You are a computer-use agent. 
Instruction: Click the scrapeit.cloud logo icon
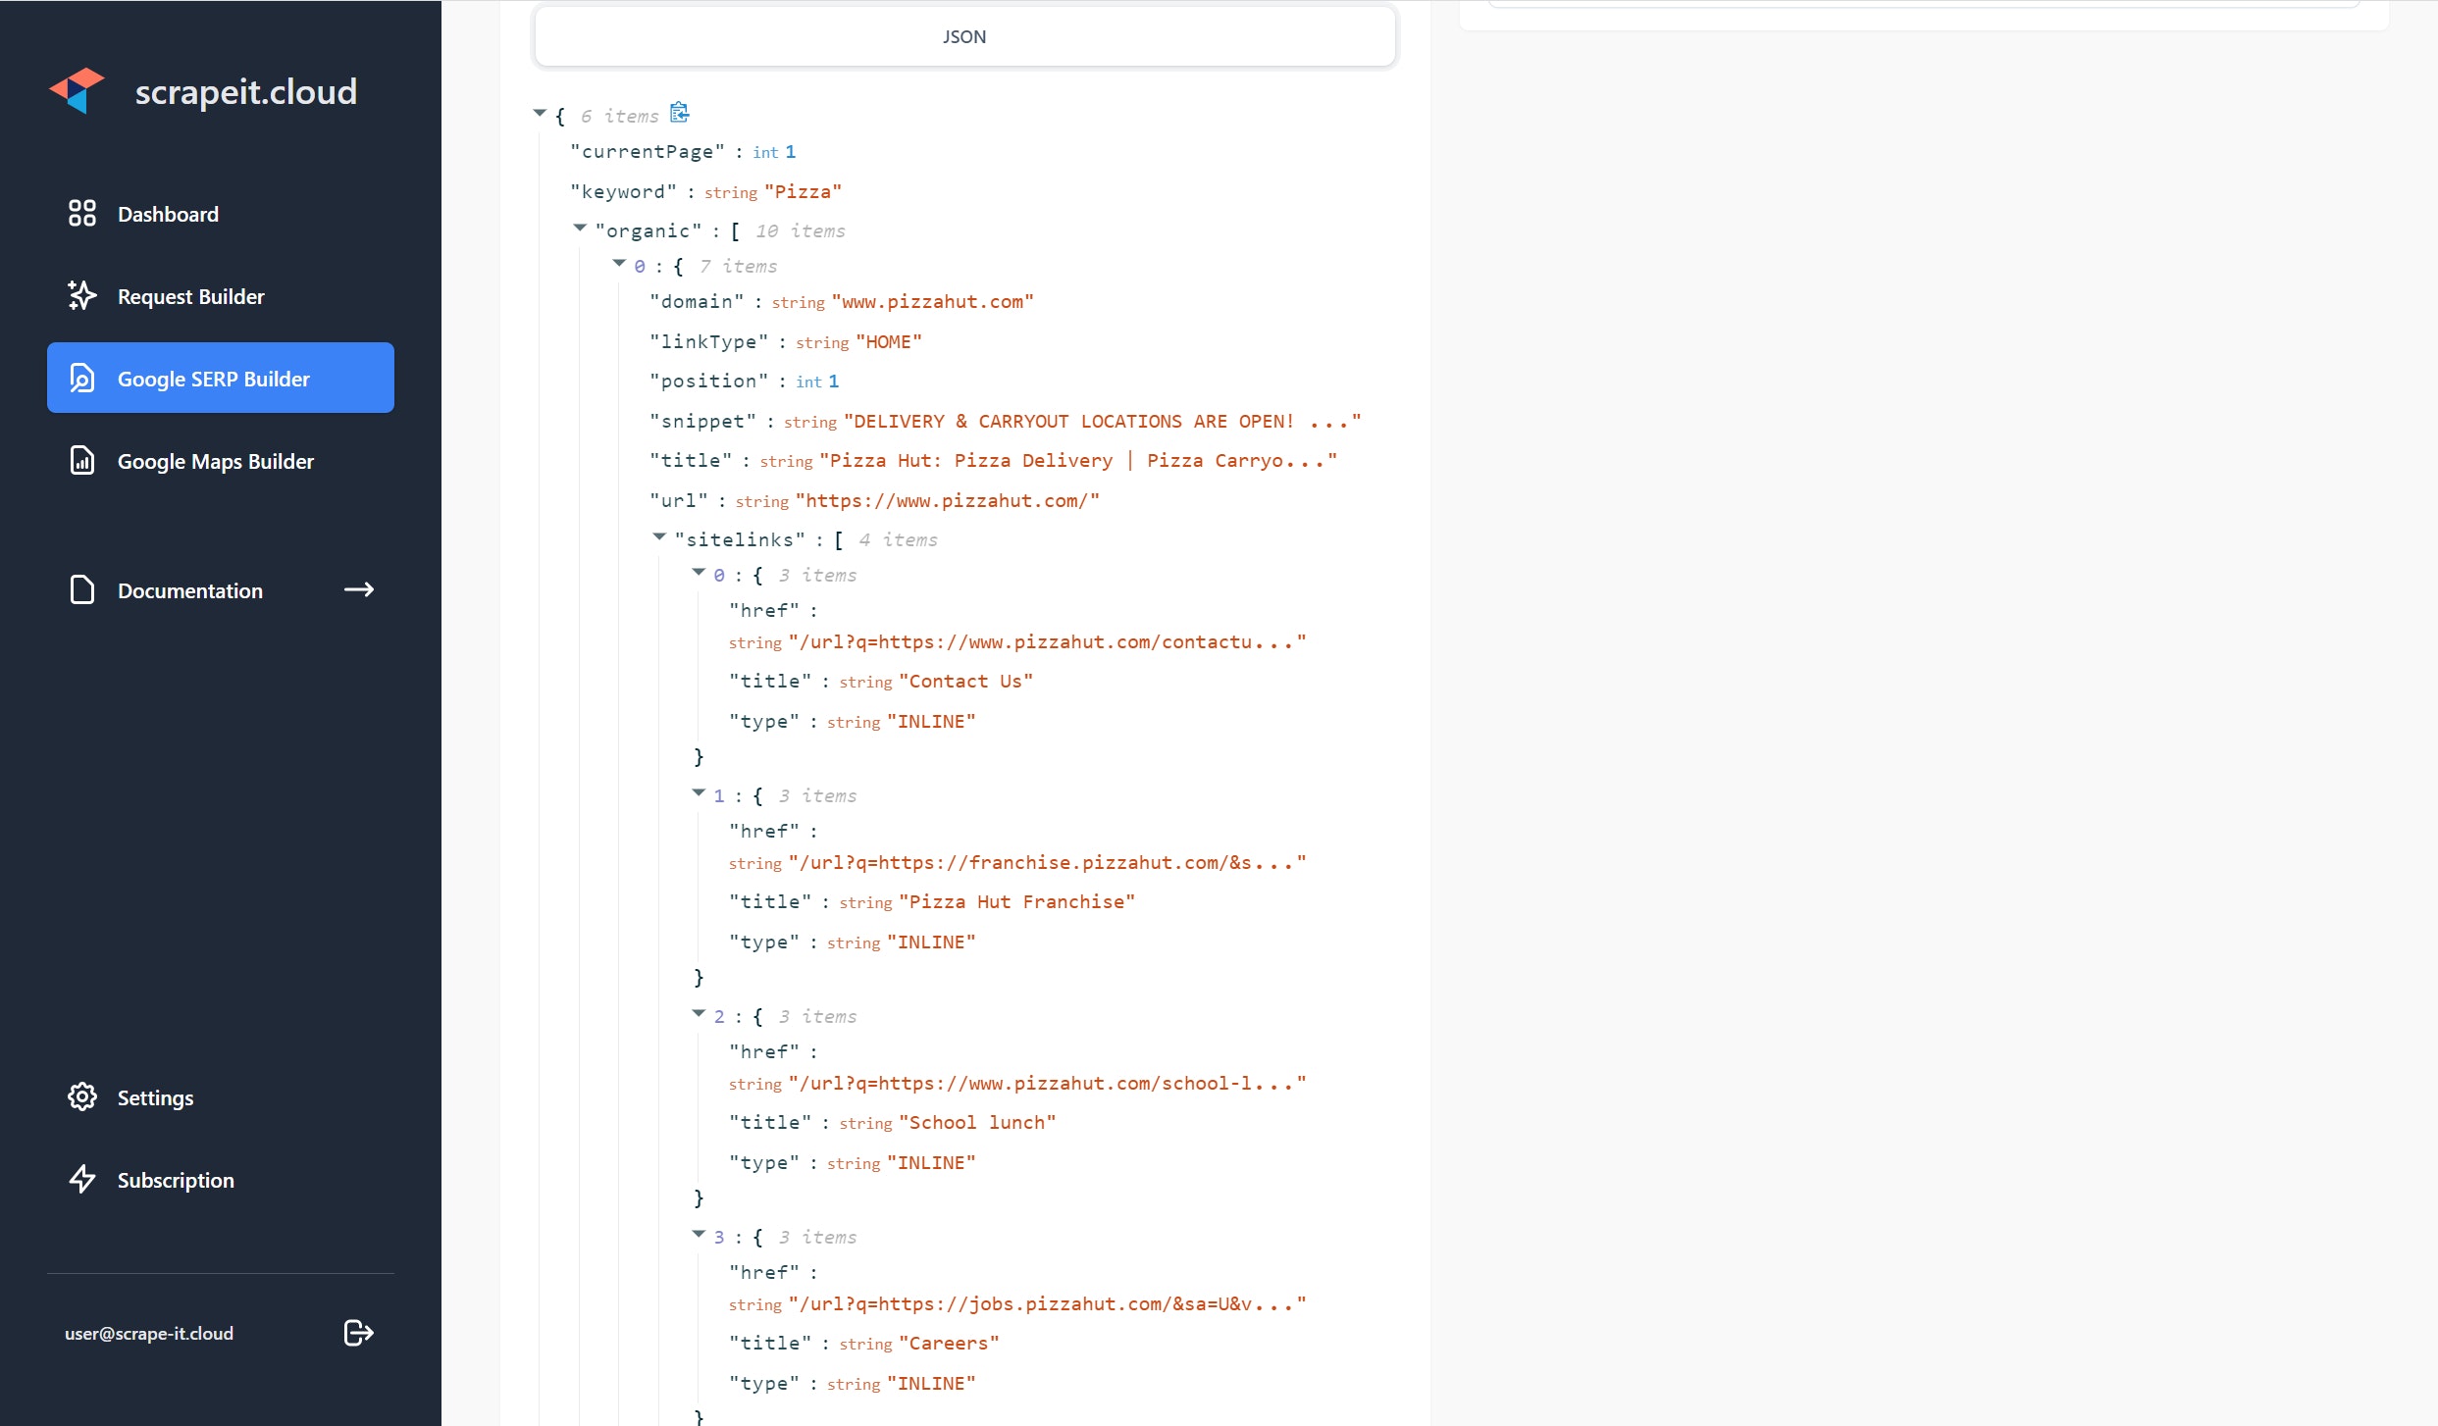78,90
